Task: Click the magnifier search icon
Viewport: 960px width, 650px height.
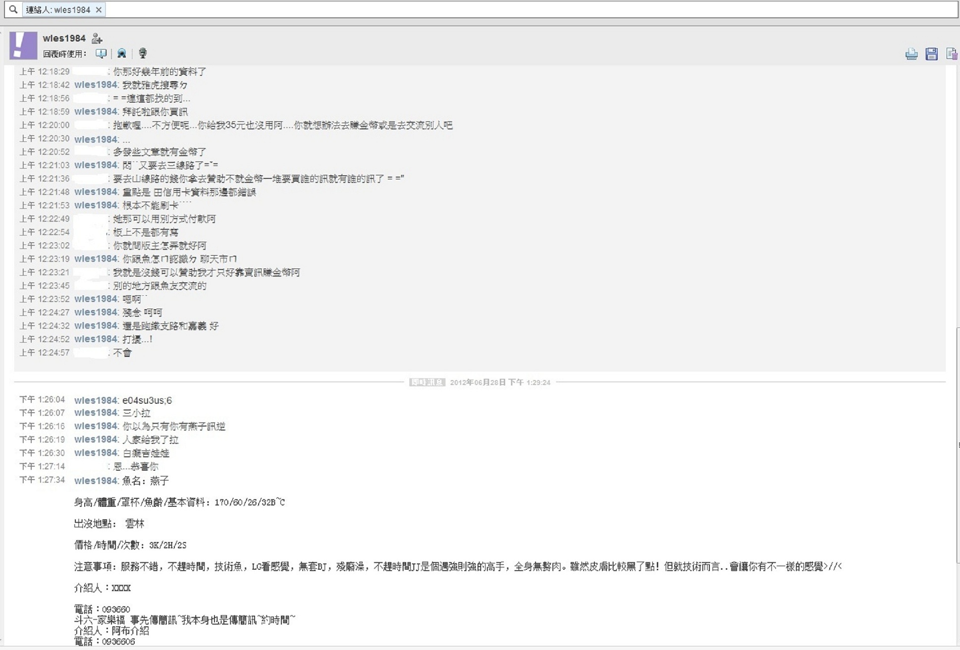Action: coord(13,9)
